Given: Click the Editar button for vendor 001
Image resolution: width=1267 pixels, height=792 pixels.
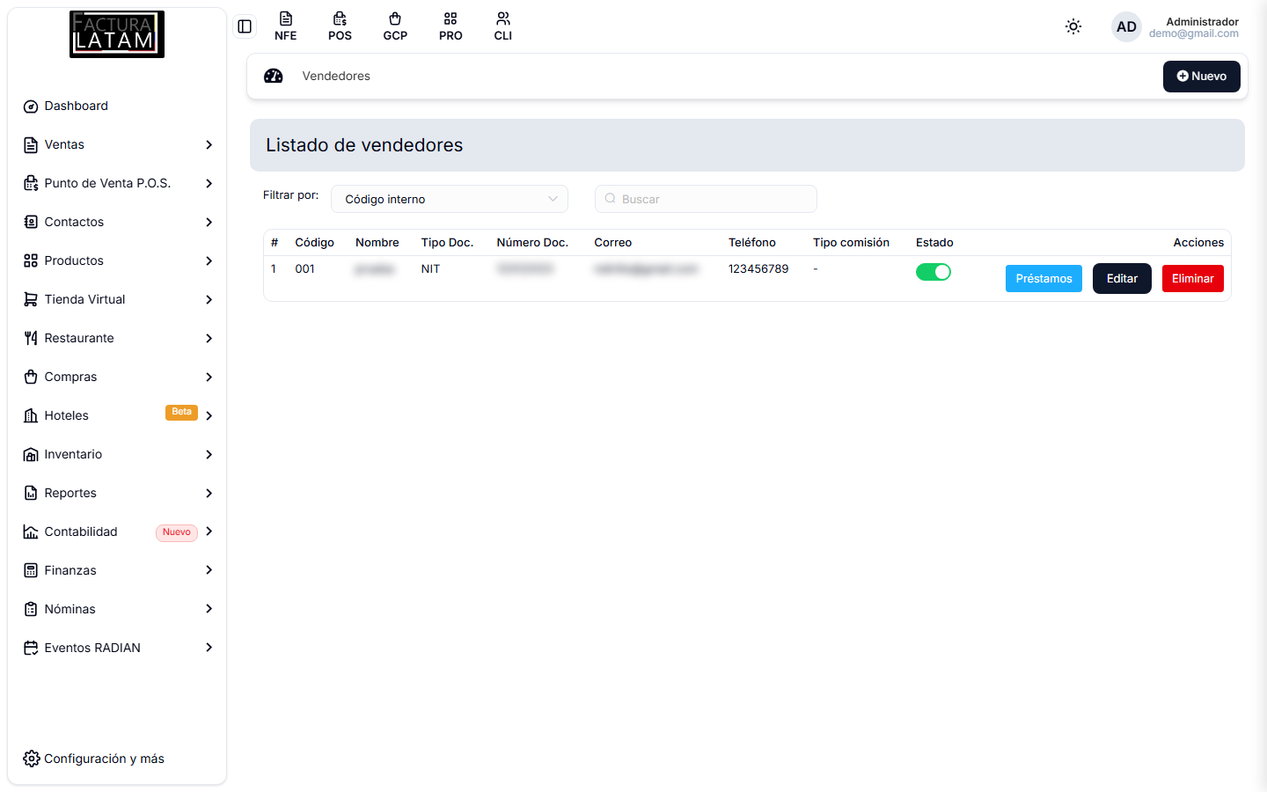Looking at the screenshot, I should (x=1122, y=278).
